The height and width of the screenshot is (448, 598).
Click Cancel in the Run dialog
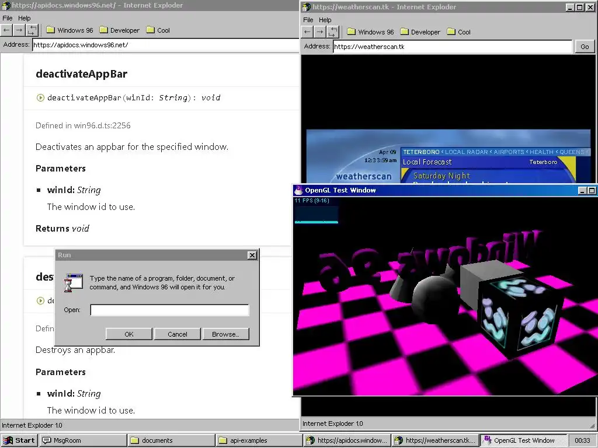(178, 334)
